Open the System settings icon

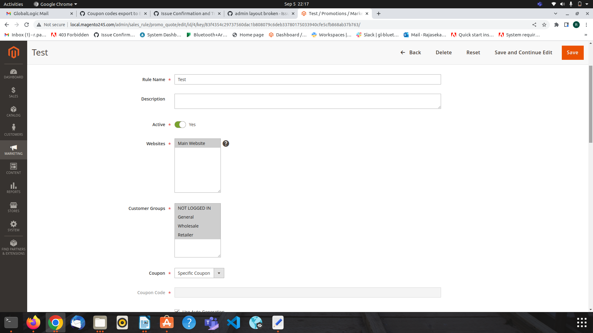(x=13, y=226)
